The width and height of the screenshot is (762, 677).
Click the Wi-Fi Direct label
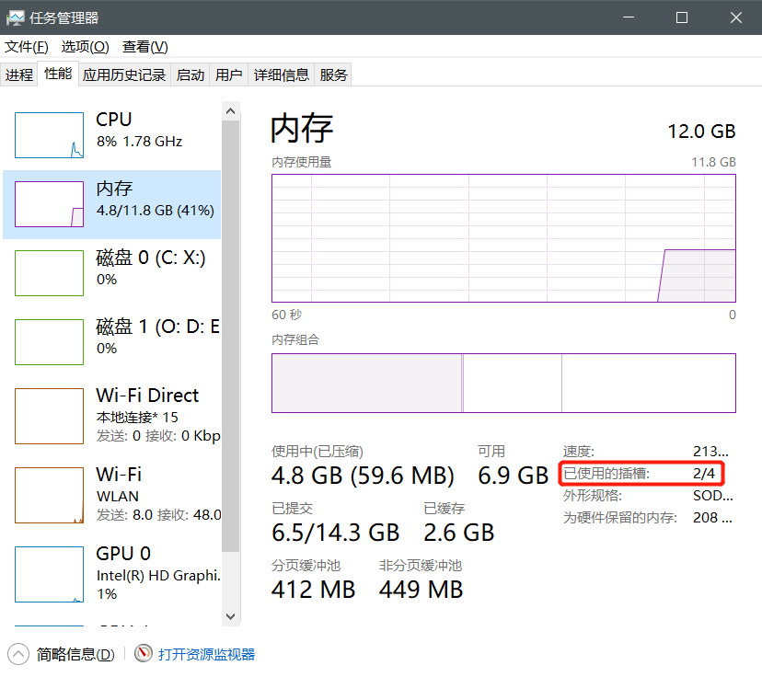click(147, 396)
